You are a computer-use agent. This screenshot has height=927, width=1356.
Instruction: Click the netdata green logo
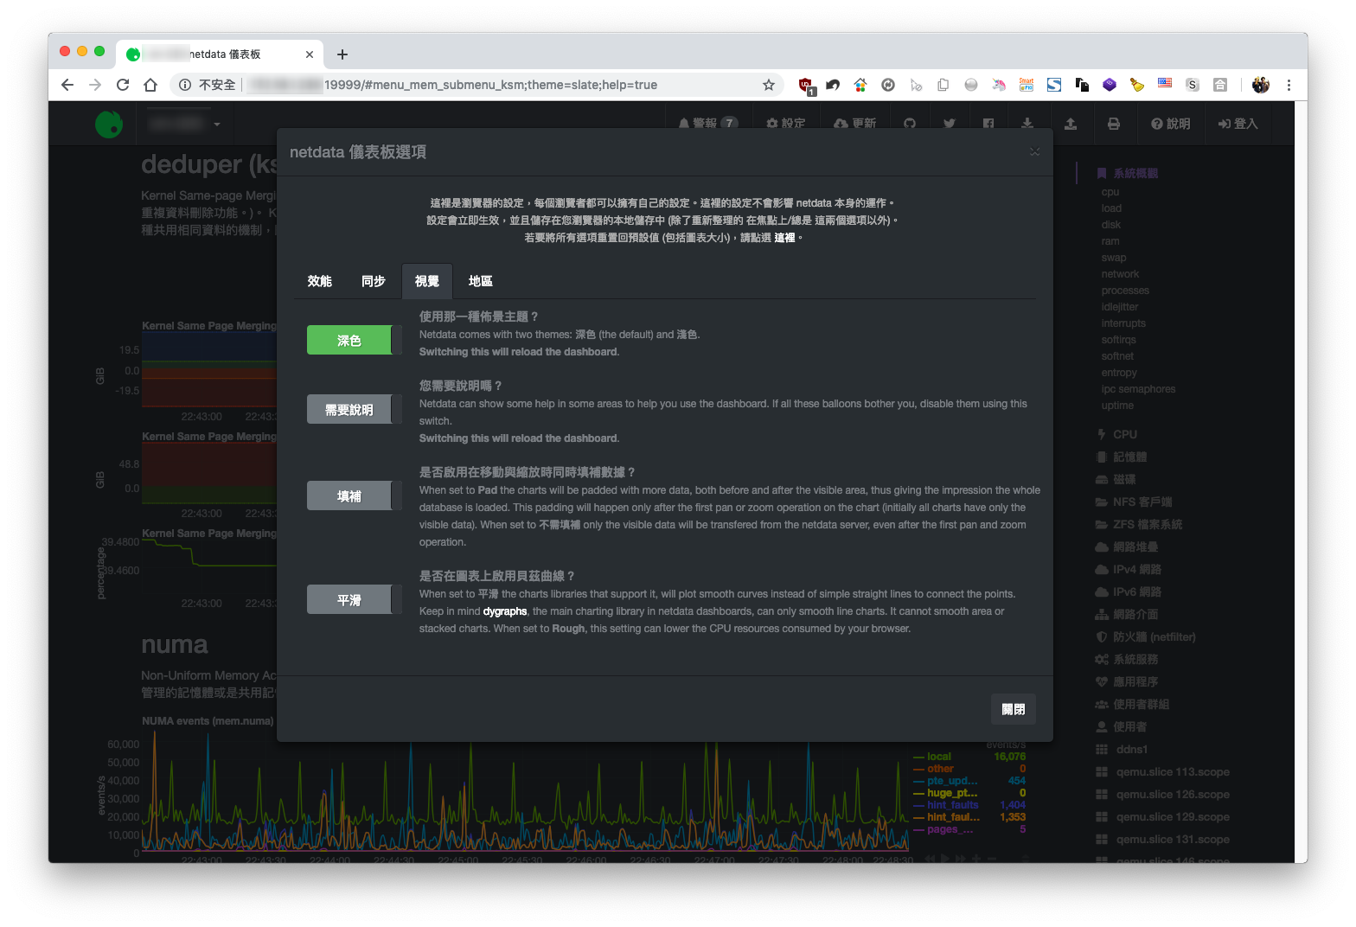[109, 124]
